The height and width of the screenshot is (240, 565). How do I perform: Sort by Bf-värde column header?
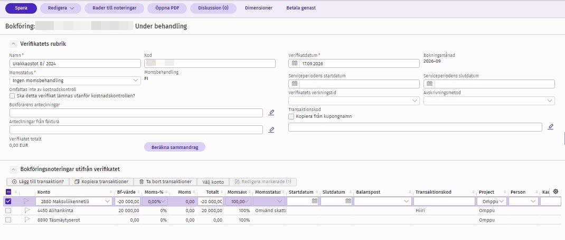coord(126,192)
